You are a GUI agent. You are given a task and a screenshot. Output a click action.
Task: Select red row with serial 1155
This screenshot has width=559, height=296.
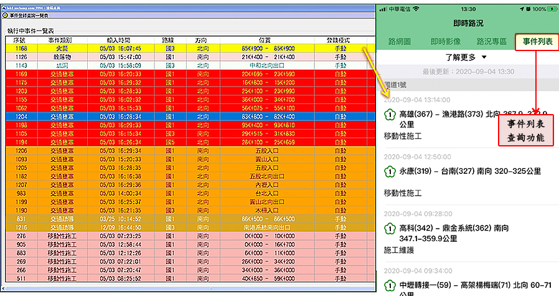point(189,100)
